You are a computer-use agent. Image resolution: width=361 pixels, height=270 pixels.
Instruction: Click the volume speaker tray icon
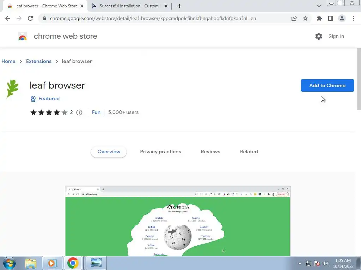click(x=325, y=263)
